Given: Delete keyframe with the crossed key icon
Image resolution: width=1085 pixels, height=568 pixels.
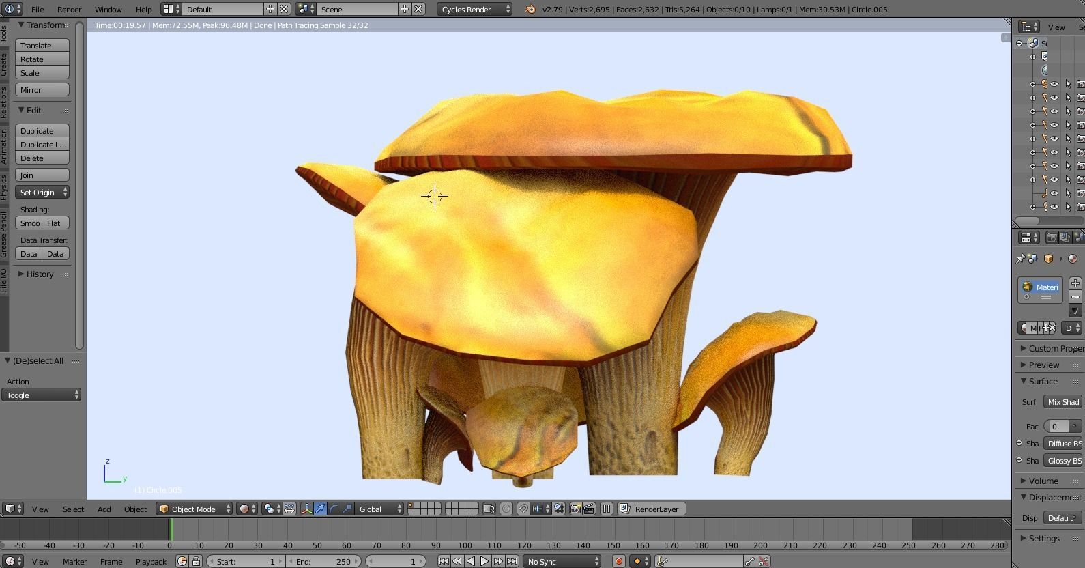Looking at the screenshot, I should point(764,561).
